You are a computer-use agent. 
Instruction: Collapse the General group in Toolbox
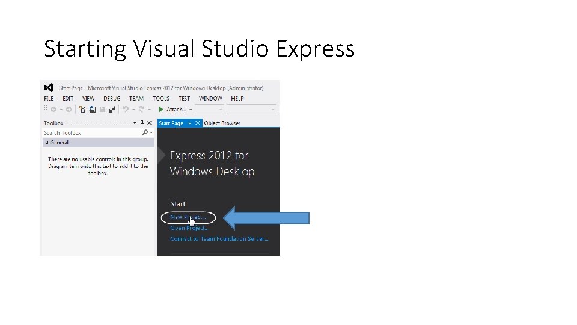47,143
